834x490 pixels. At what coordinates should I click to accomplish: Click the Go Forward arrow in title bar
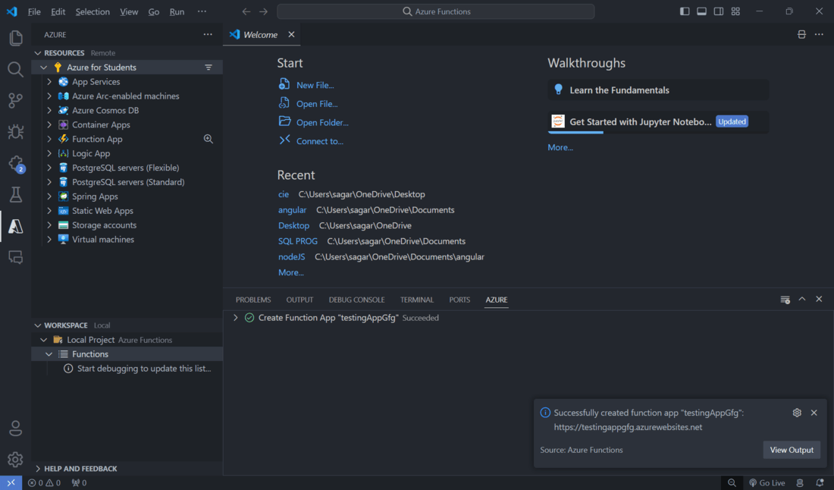[x=263, y=11]
